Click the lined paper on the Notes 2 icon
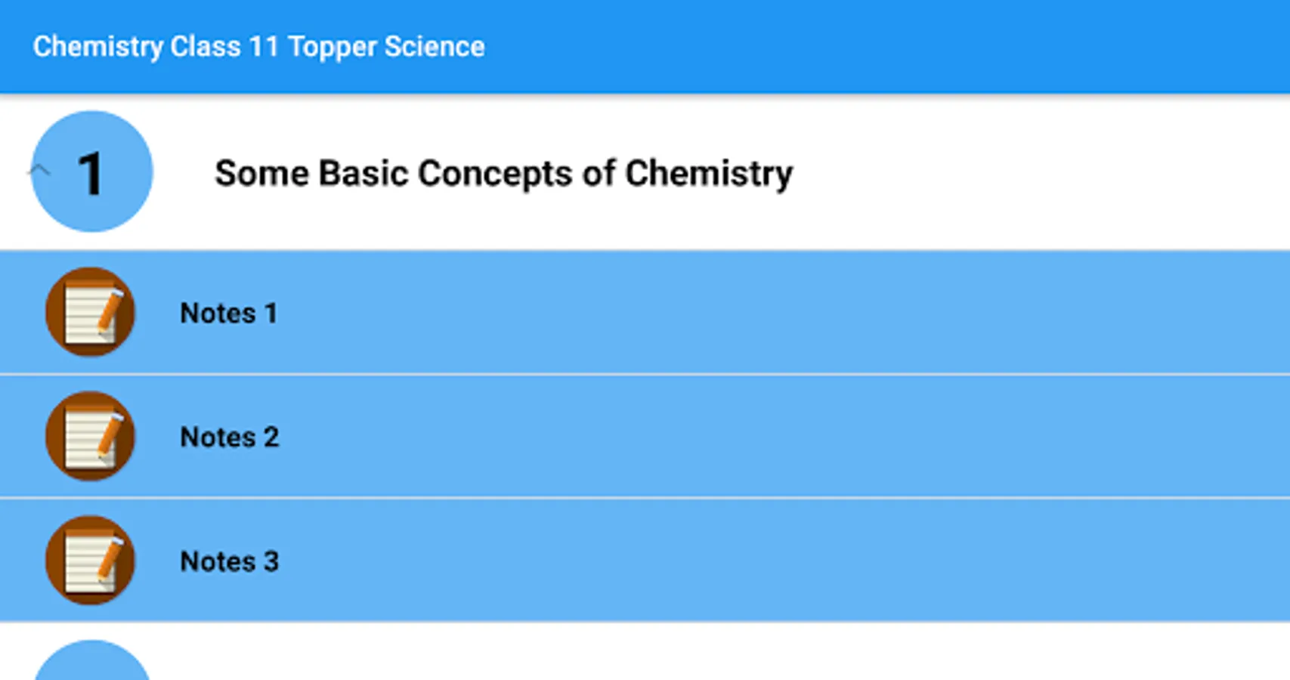 [x=82, y=440]
